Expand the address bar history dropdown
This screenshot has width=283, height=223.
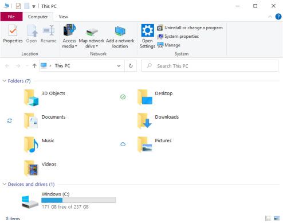[x=119, y=66]
